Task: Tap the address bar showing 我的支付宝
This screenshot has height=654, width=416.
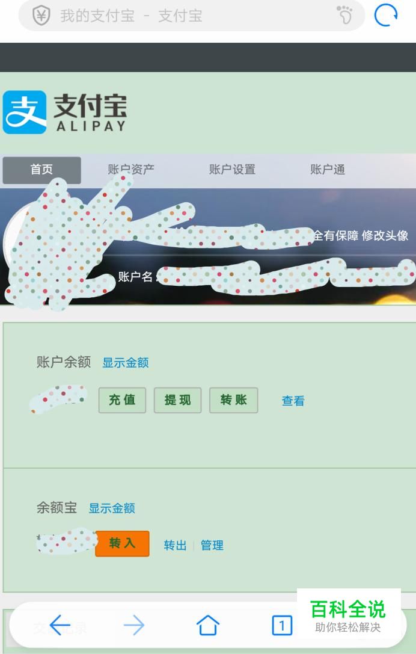Action: tap(192, 16)
